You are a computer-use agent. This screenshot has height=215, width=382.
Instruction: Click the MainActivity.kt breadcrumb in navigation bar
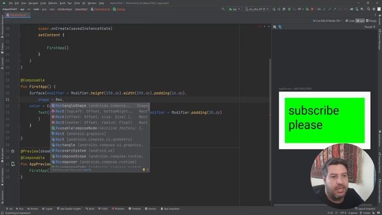point(100,10)
